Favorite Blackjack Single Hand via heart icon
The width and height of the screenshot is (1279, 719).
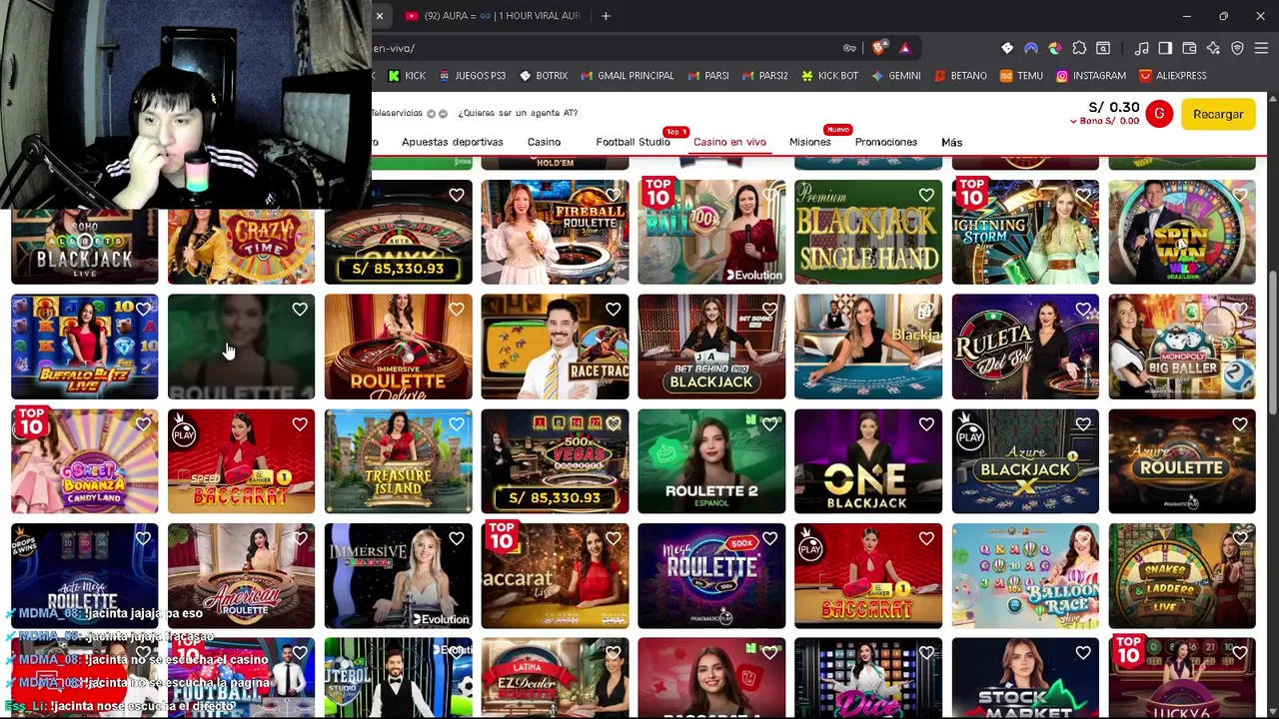pos(926,196)
